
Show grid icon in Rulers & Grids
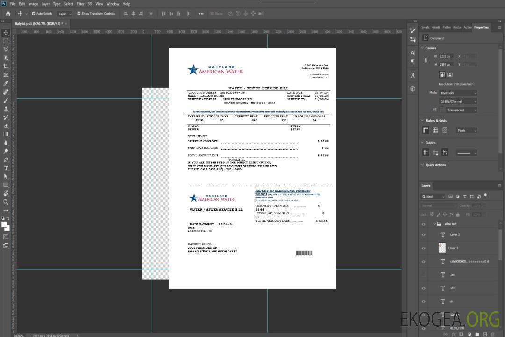pos(435,130)
